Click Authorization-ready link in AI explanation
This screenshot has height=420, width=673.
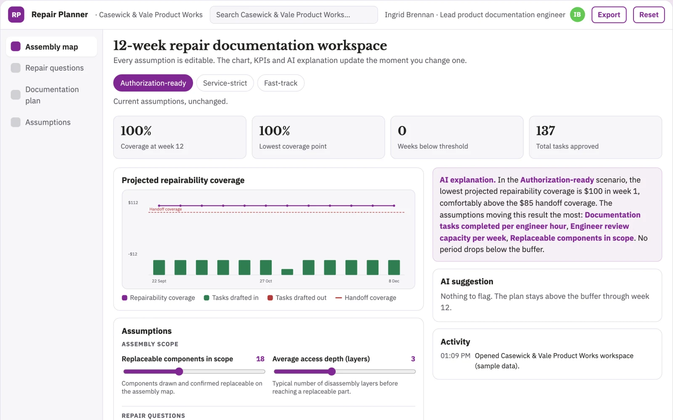click(x=557, y=180)
